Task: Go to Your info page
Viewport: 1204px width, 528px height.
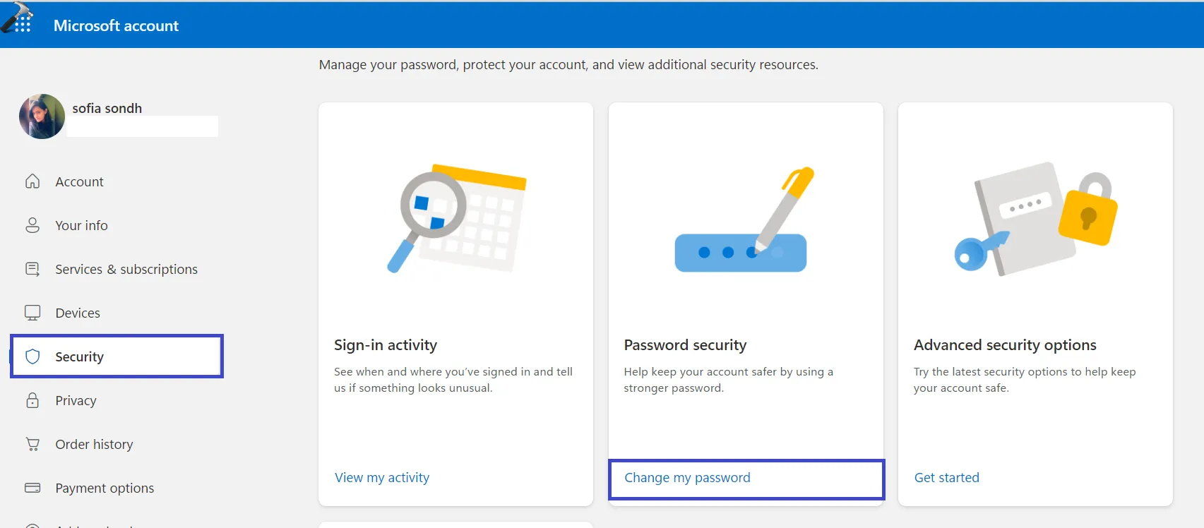Action: point(81,225)
